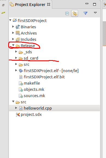Image resolution: width=106 pixels, height=158 pixels.
Task: Select the Binaries label
Action: click(28, 27)
